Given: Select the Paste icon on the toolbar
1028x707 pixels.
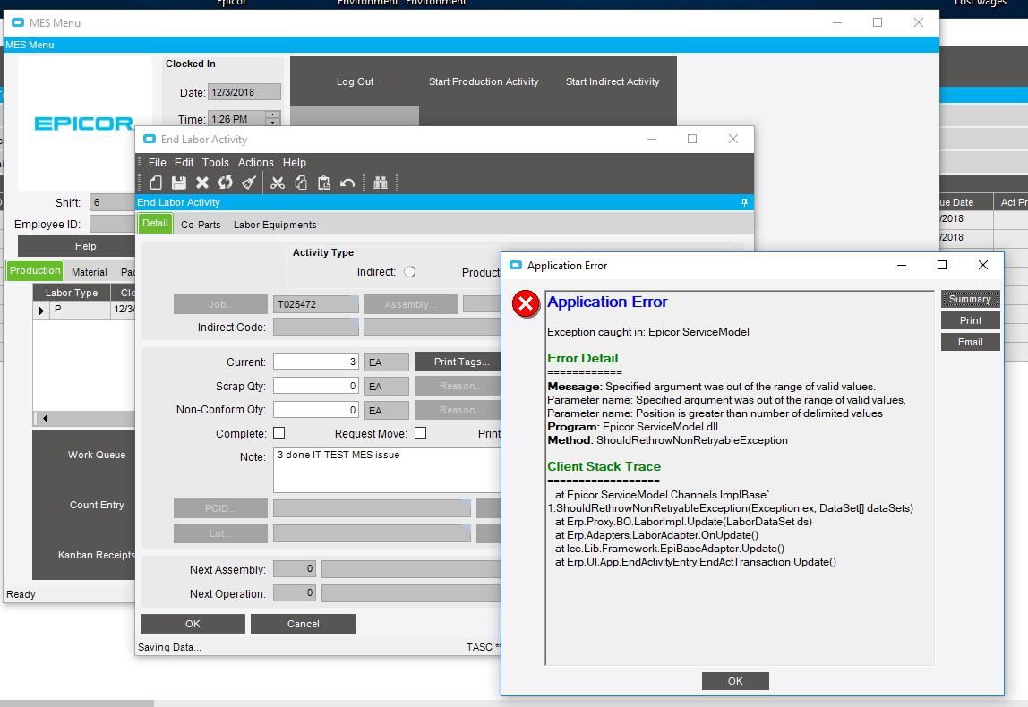Looking at the screenshot, I should [x=324, y=182].
